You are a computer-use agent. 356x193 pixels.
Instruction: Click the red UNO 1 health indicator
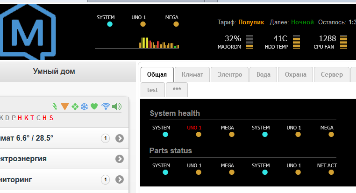pos(199,134)
